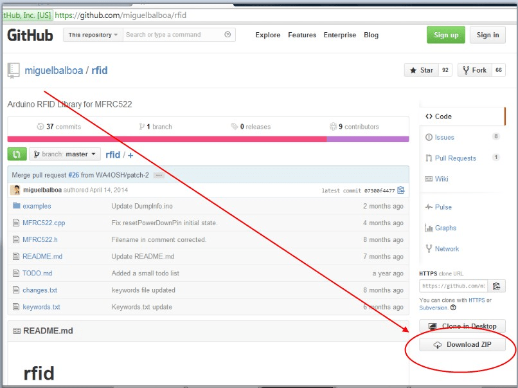Click the green Sign up button
The image size is (518, 388).
coord(445,35)
